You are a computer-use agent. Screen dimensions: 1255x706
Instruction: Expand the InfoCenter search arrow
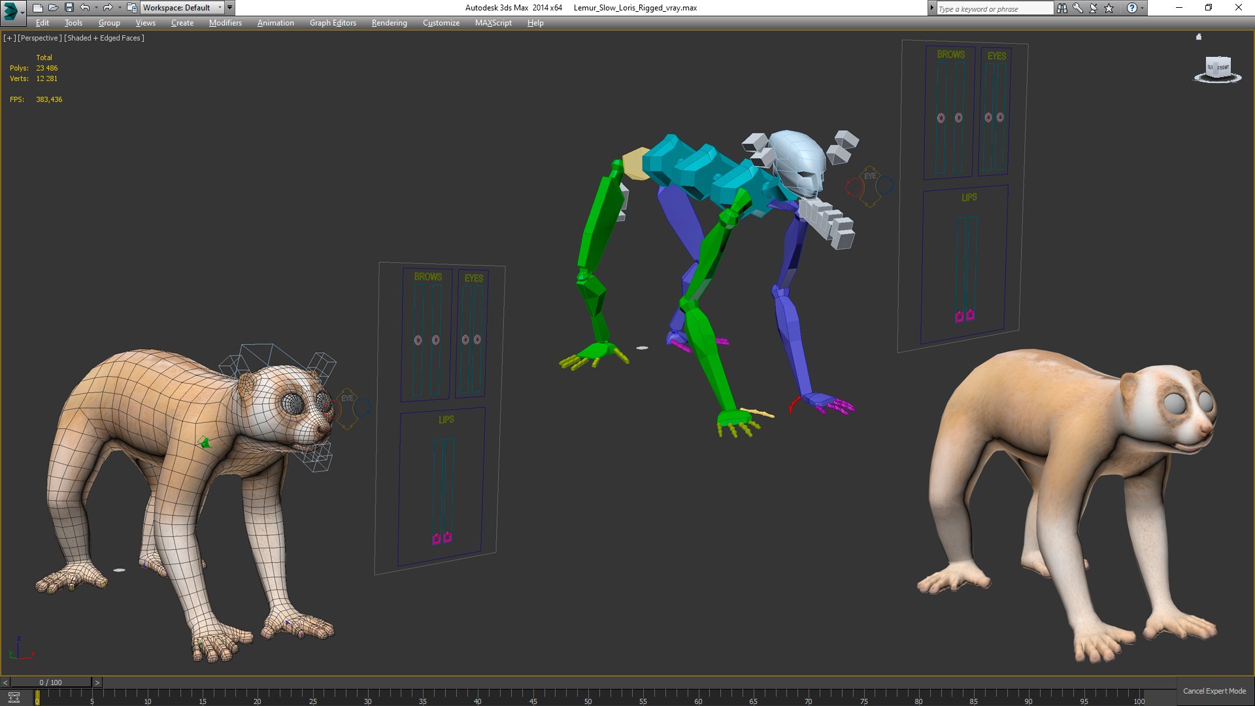(x=932, y=8)
